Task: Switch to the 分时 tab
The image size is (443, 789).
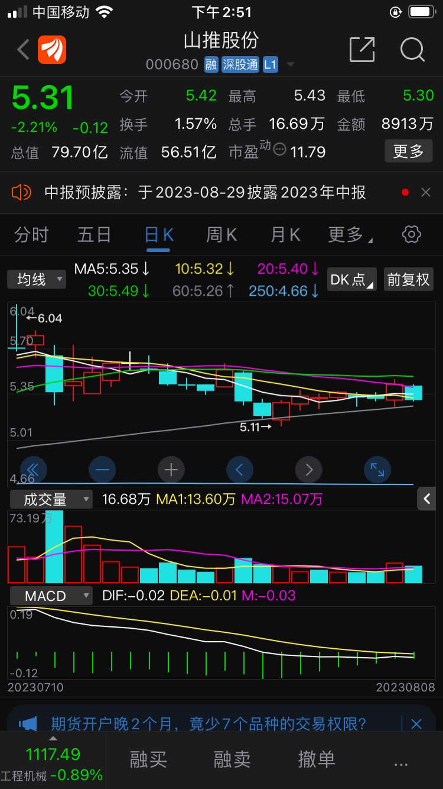Action: coord(31,235)
